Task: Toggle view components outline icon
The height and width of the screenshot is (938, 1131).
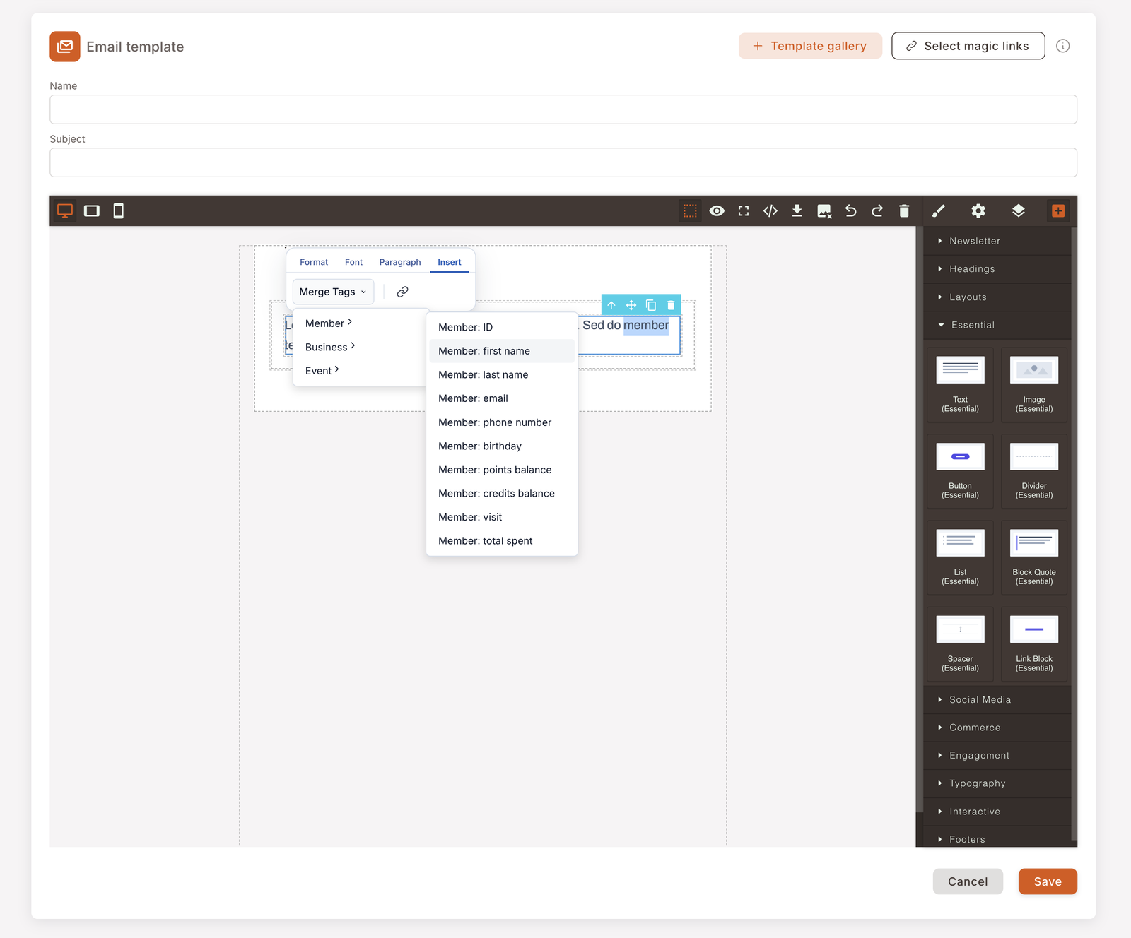Action: pyautogui.click(x=690, y=210)
